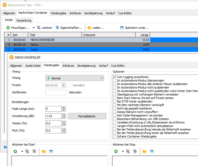Expand add dropdown arrow in Aktionen bei Stop
Viewport: 198px width, 166px height.
click(x=123, y=151)
